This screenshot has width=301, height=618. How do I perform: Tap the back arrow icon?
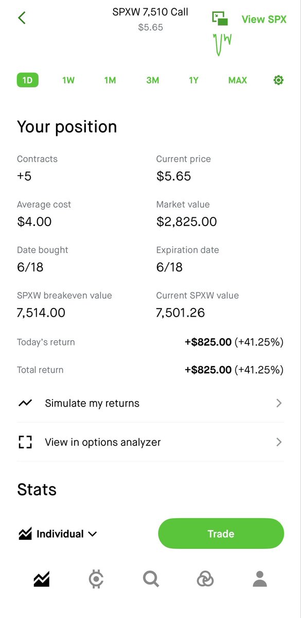tap(22, 18)
